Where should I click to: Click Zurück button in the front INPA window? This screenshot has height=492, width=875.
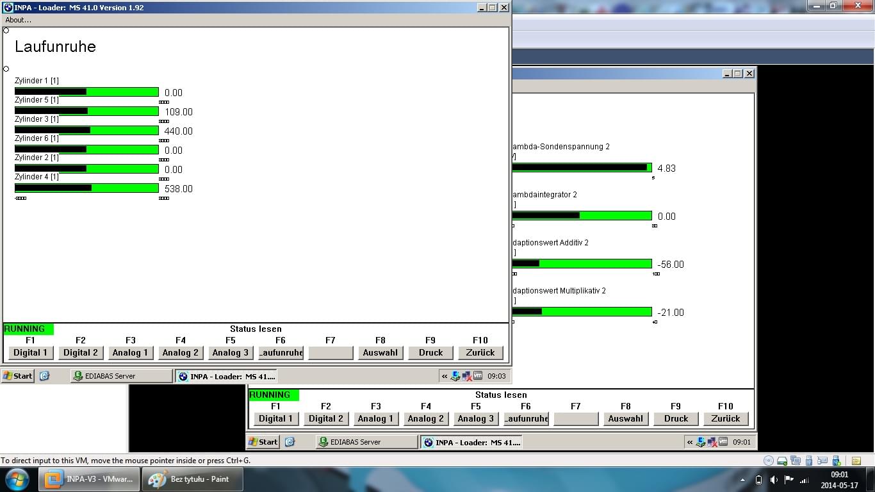click(480, 352)
